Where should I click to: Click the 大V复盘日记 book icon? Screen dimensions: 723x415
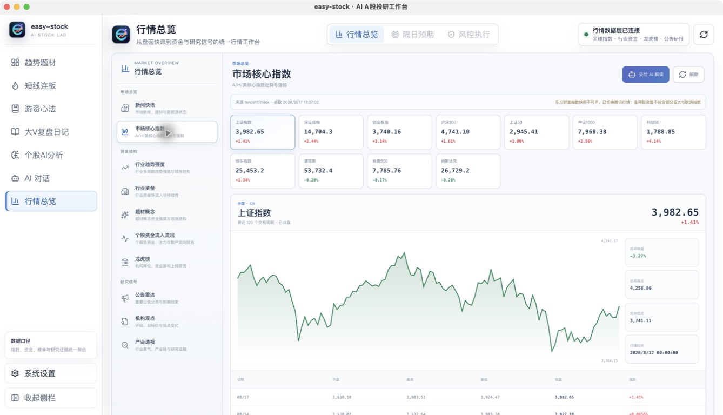pyautogui.click(x=15, y=132)
